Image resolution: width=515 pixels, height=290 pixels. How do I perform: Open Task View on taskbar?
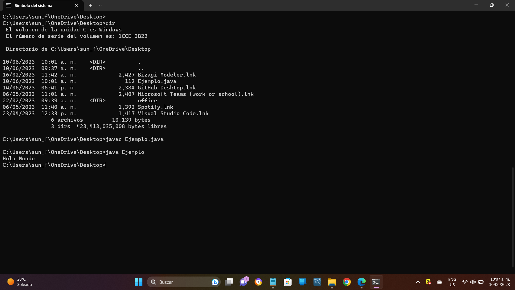click(x=229, y=282)
